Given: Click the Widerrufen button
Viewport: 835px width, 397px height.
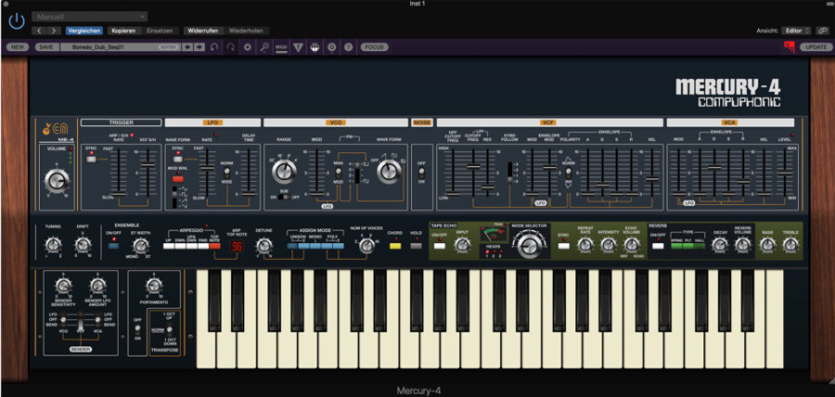Looking at the screenshot, I should (203, 31).
